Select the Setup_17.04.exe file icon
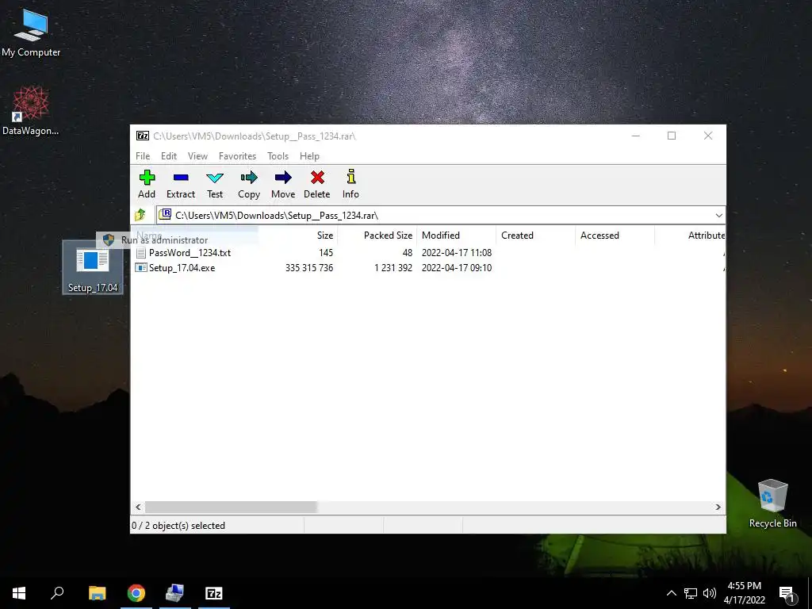This screenshot has width=812, height=609. click(141, 268)
